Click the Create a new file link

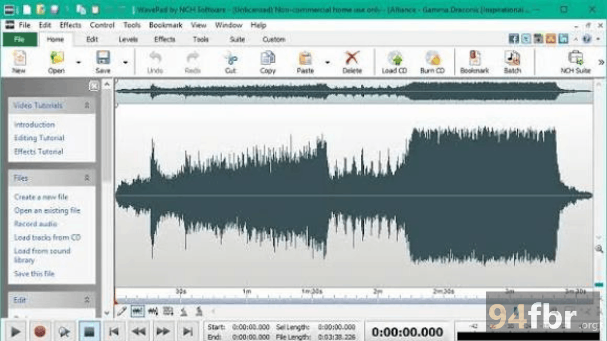(x=41, y=197)
